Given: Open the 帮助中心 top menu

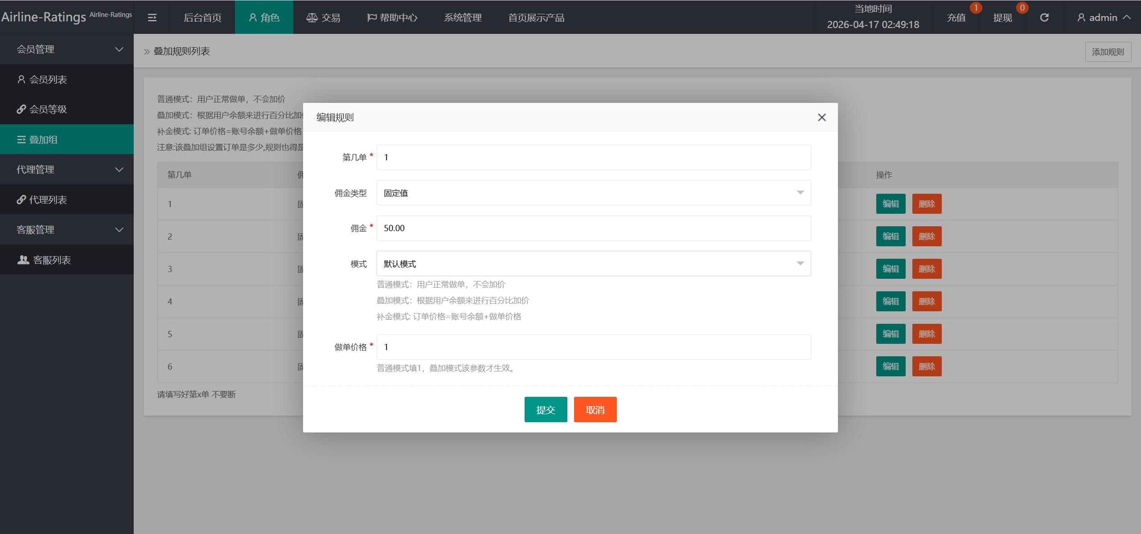Looking at the screenshot, I should click(392, 17).
